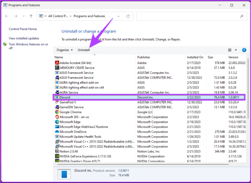Viewport: 251px width, 183px height.
Task: Click Programs and Features breadcrumb
Action: click(x=89, y=16)
